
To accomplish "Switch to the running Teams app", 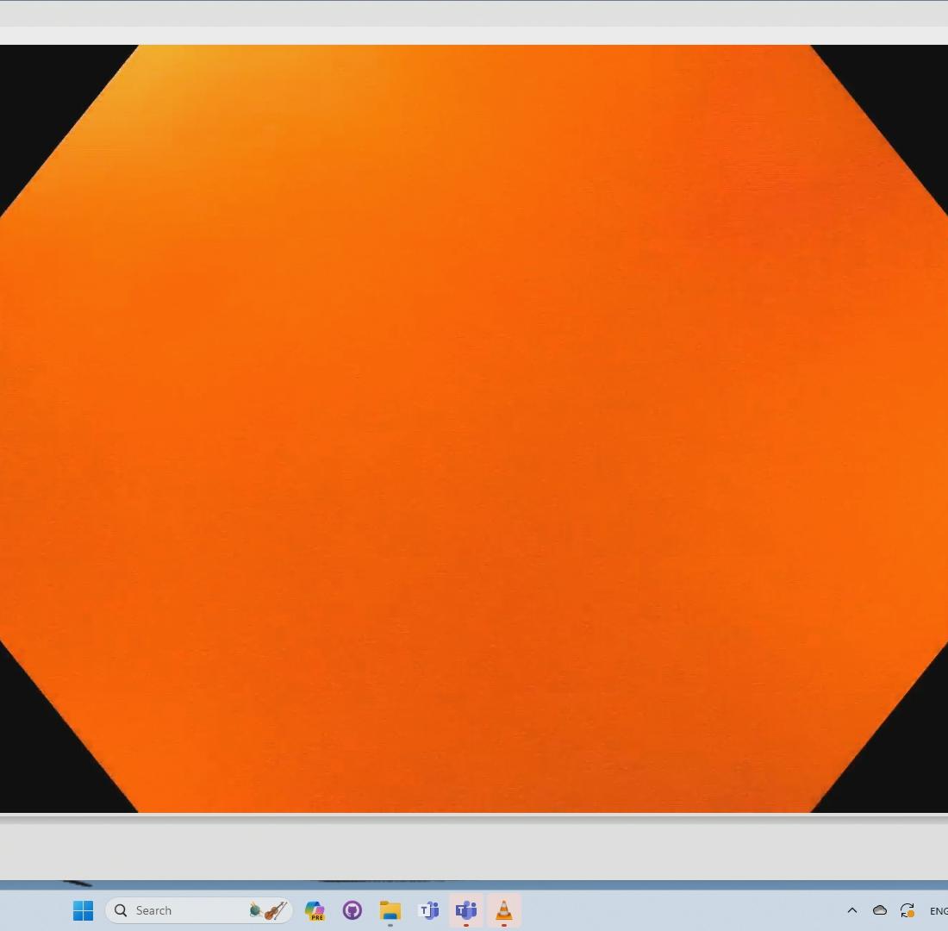I will coord(466,910).
